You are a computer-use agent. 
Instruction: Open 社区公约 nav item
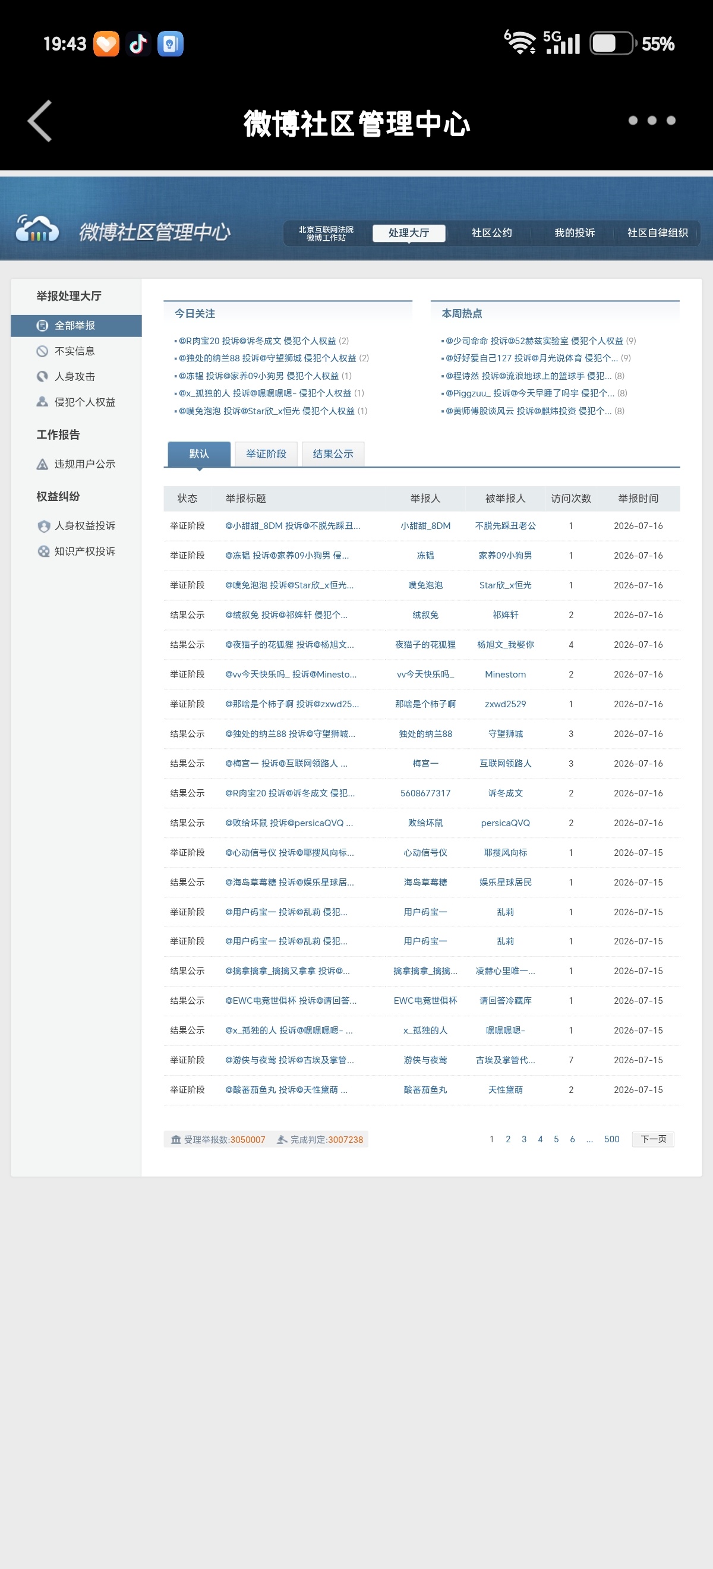coord(491,232)
